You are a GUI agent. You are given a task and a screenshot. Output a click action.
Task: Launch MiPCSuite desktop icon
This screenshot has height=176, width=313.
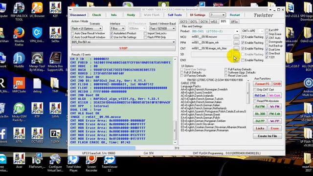[19, 85]
